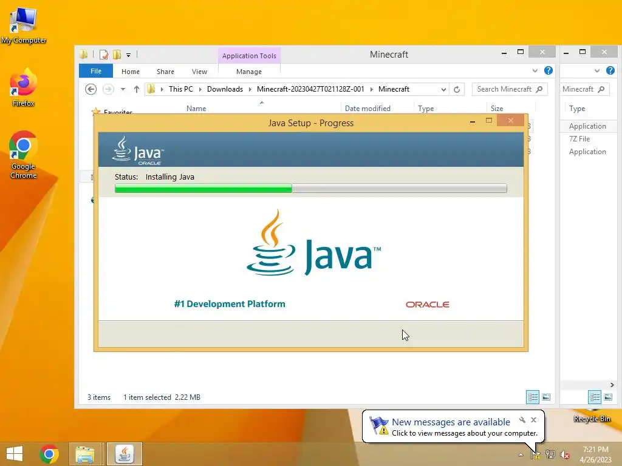The image size is (622, 466).
Task: Open the network tray icon
Action: pyautogui.click(x=550, y=454)
